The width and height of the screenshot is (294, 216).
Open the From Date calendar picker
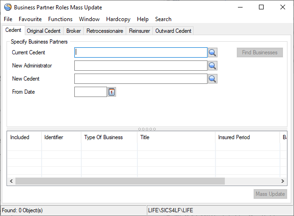pyautogui.click(x=112, y=92)
